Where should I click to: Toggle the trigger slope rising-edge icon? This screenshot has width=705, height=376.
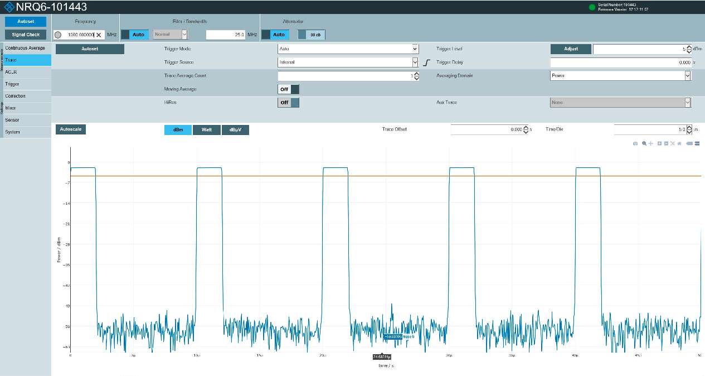[427, 62]
